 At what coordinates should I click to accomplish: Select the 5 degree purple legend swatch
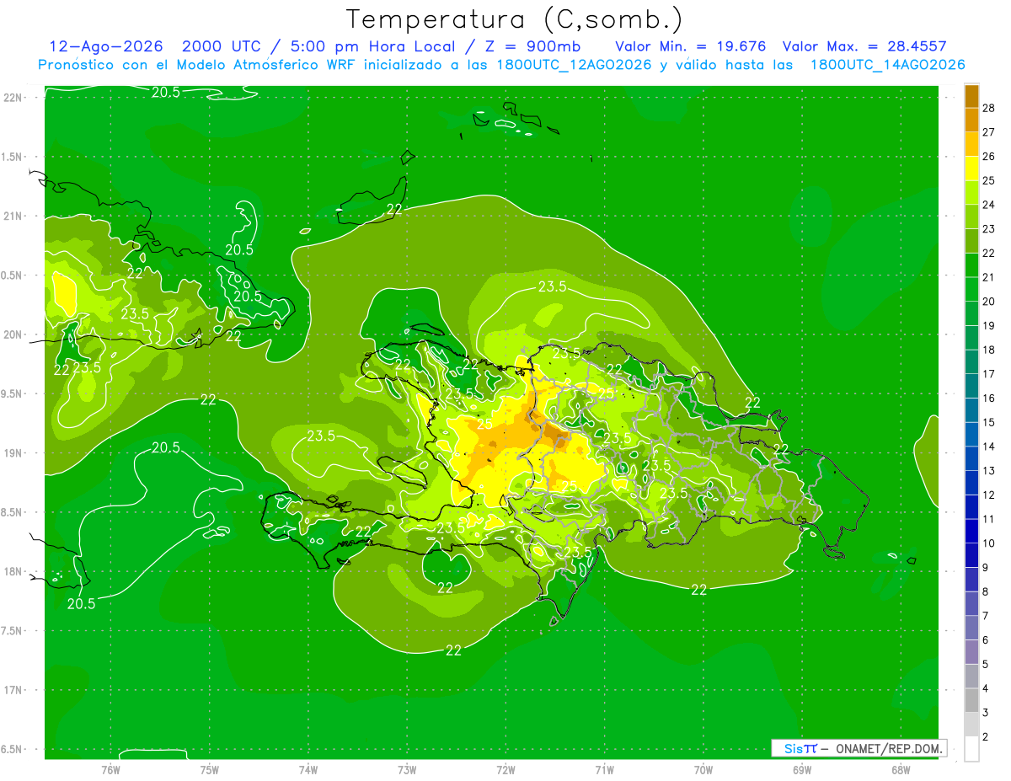pos(971,652)
